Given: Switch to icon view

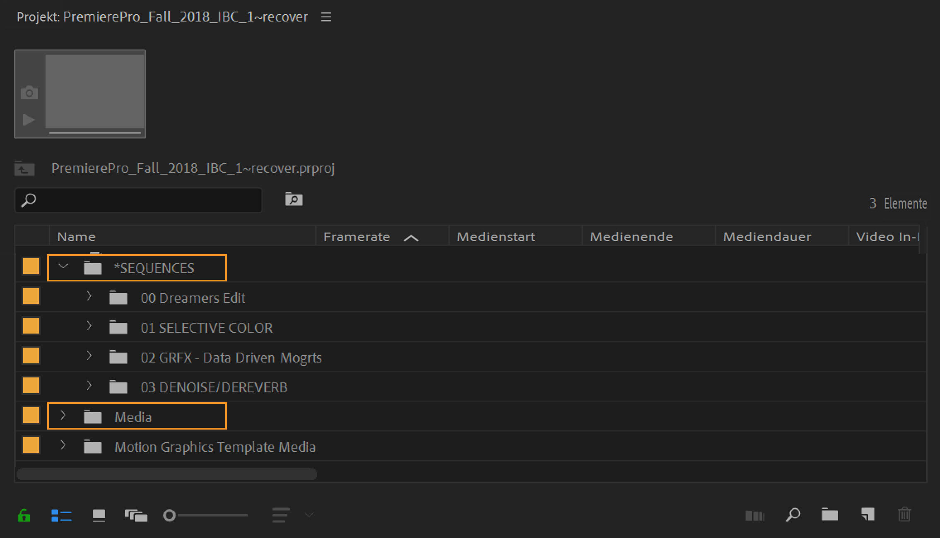Looking at the screenshot, I should click(99, 516).
